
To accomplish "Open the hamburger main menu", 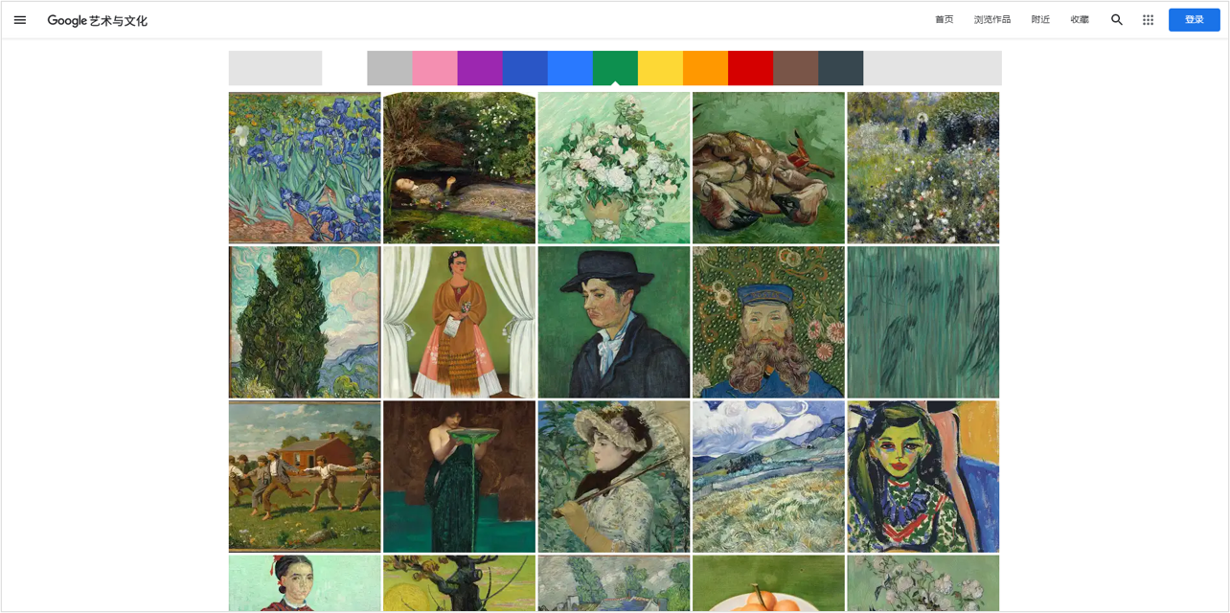I will click(20, 19).
